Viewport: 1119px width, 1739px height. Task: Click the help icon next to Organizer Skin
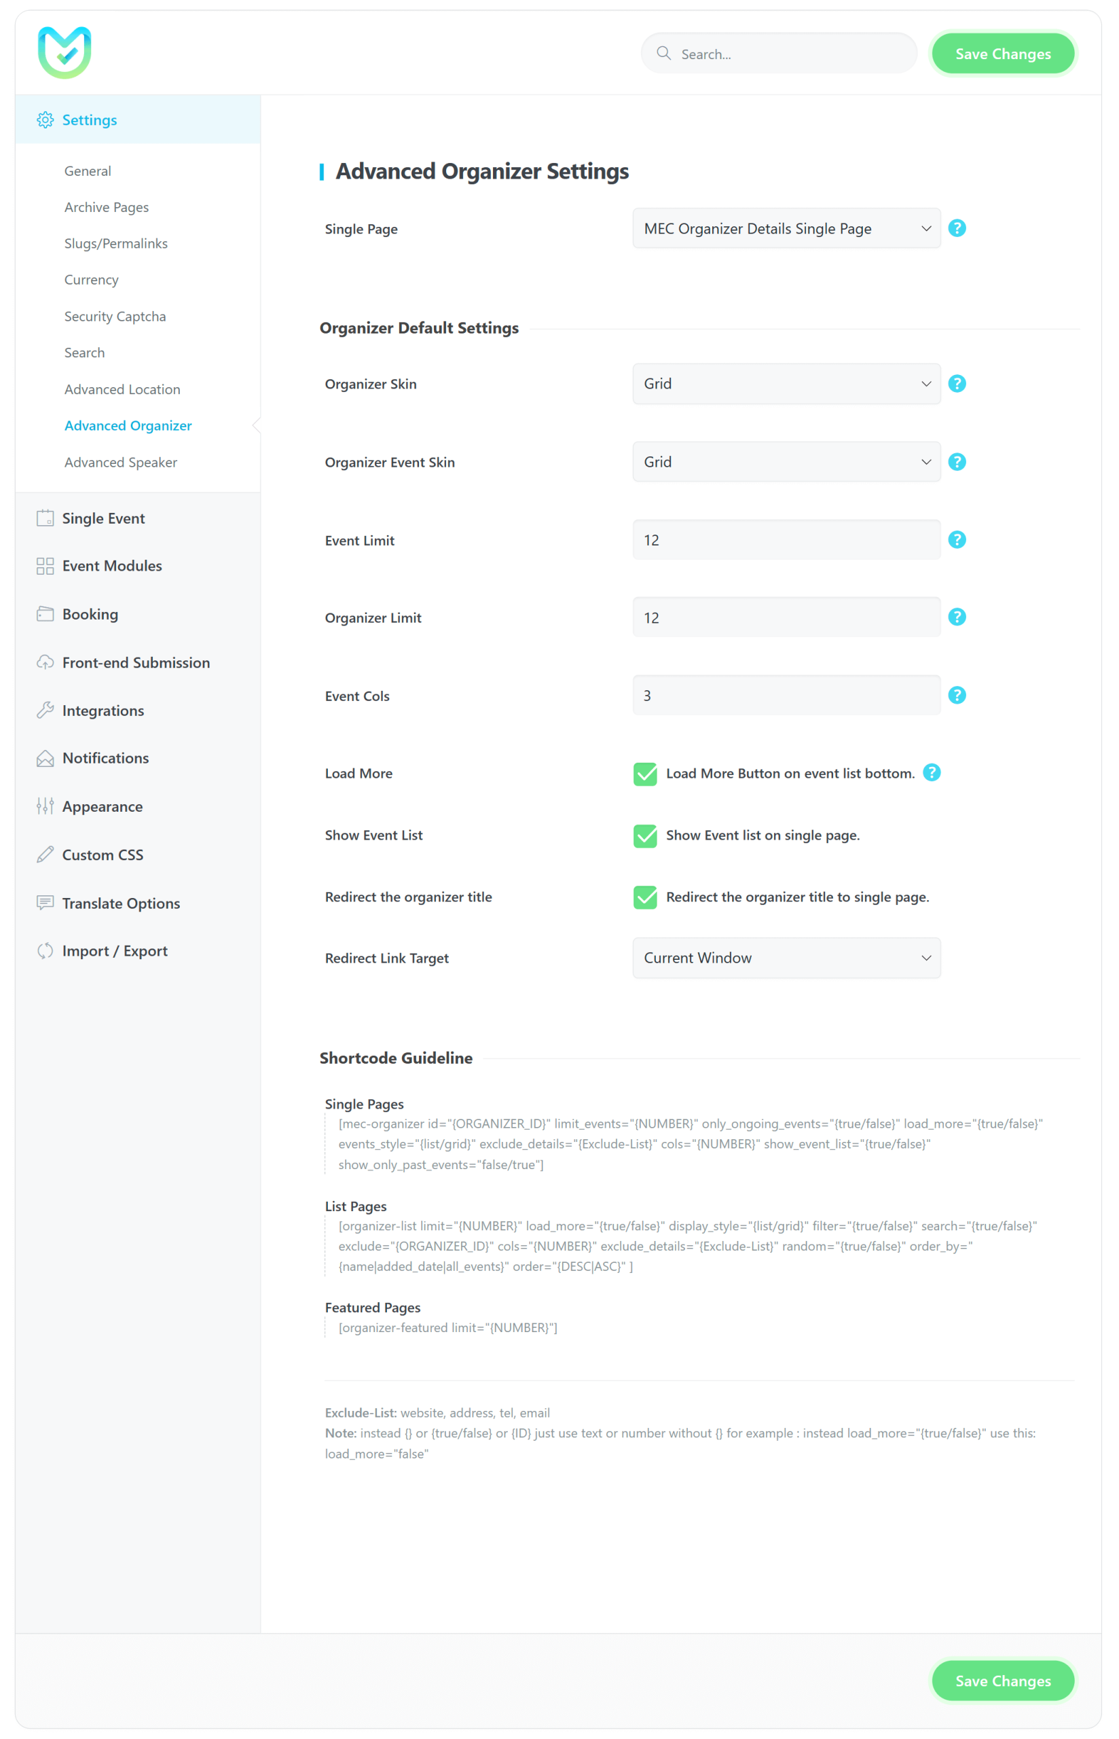957,384
